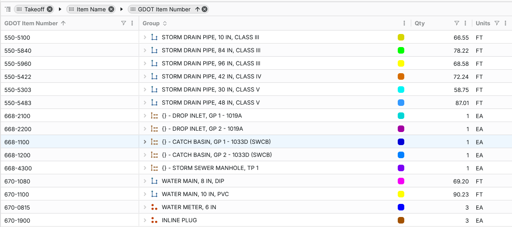
Task: Remove the GDOT Item Number grouping chip
Action: pyautogui.click(x=205, y=9)
